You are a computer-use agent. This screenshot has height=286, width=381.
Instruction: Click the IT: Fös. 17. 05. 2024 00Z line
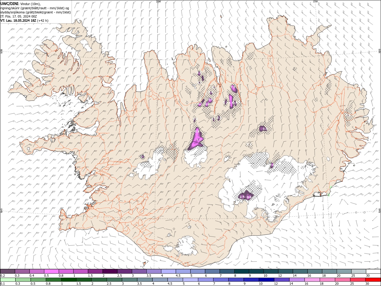click(18, 16)
